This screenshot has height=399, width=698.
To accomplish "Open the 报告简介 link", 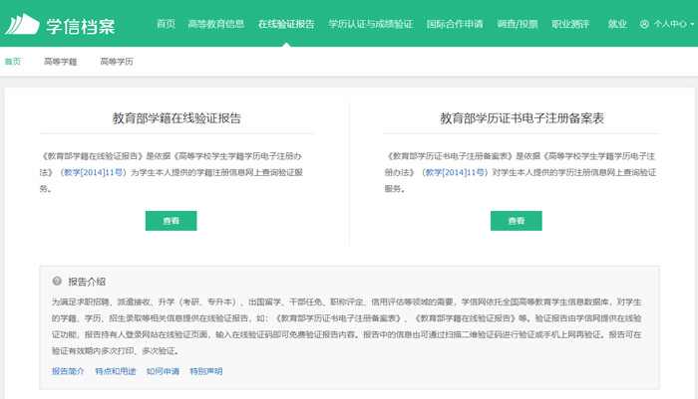I will tap(68, 371).
